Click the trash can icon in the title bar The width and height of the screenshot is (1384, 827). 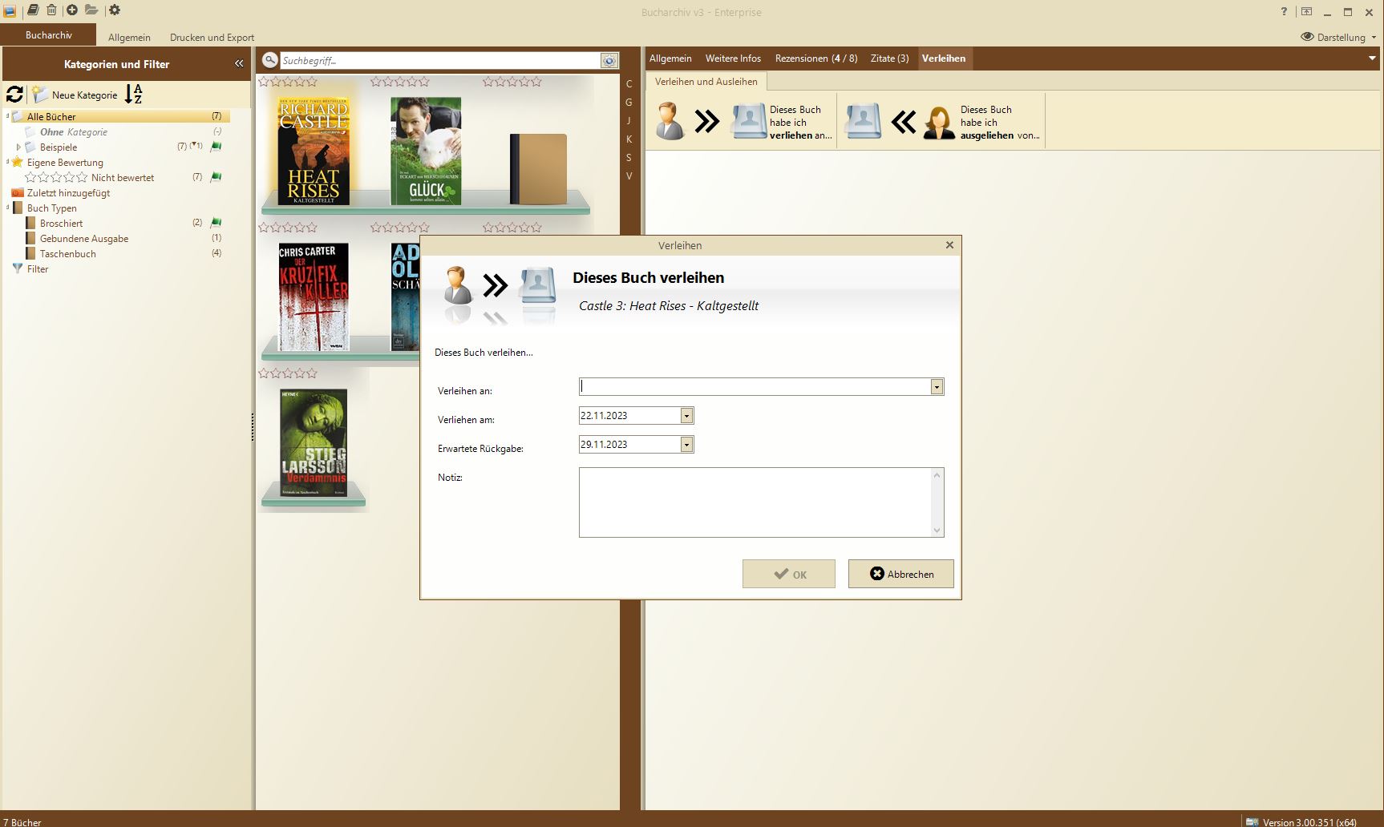point(51,10)
